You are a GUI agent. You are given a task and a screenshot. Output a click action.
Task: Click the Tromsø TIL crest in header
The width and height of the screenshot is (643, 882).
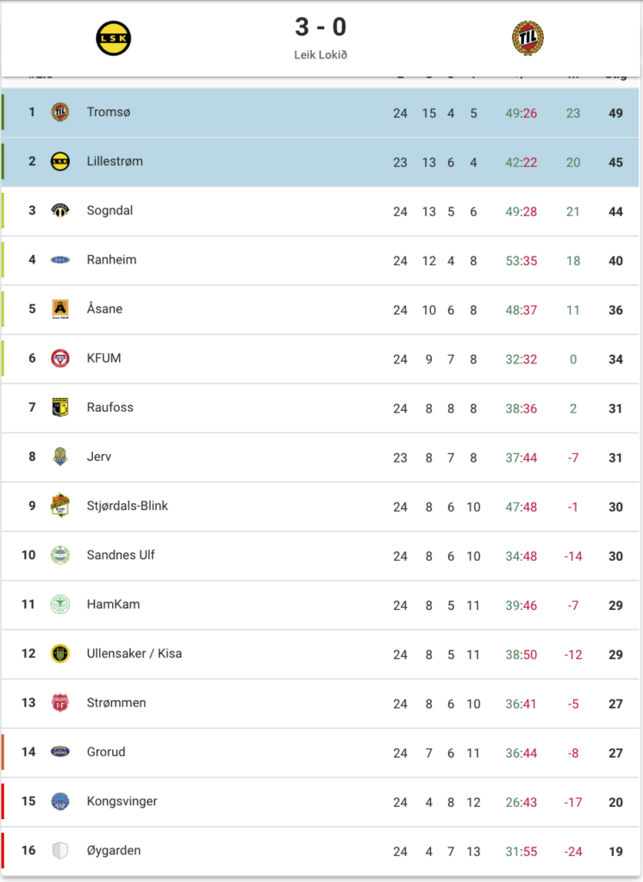pos(528,38)
